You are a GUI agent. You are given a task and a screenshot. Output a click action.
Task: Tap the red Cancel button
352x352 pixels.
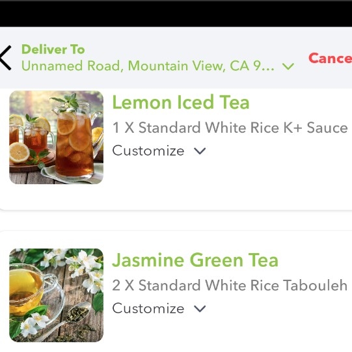[x=331, y=59]
